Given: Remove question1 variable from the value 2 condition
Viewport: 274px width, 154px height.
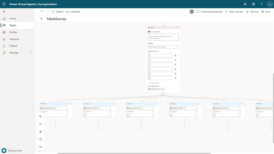Looking at the screenshot, I should pos(142,108).
